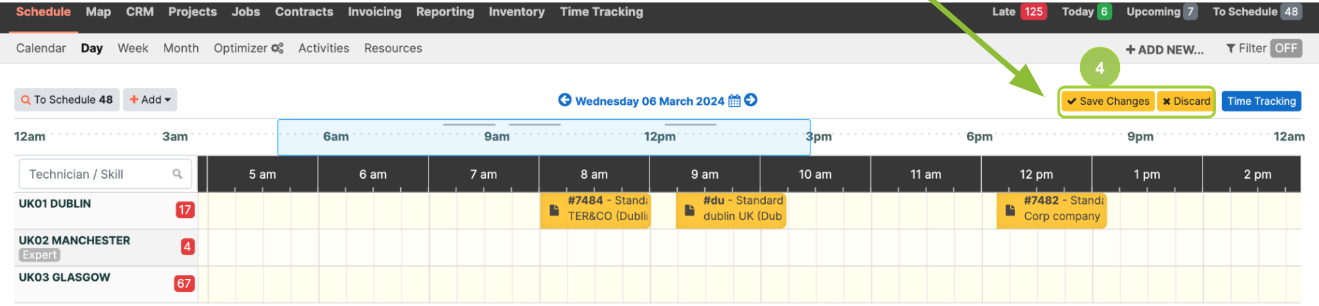1319x306 pixels.
Task: Open the To Schedule 48 search list
Action: coord(67,100)
